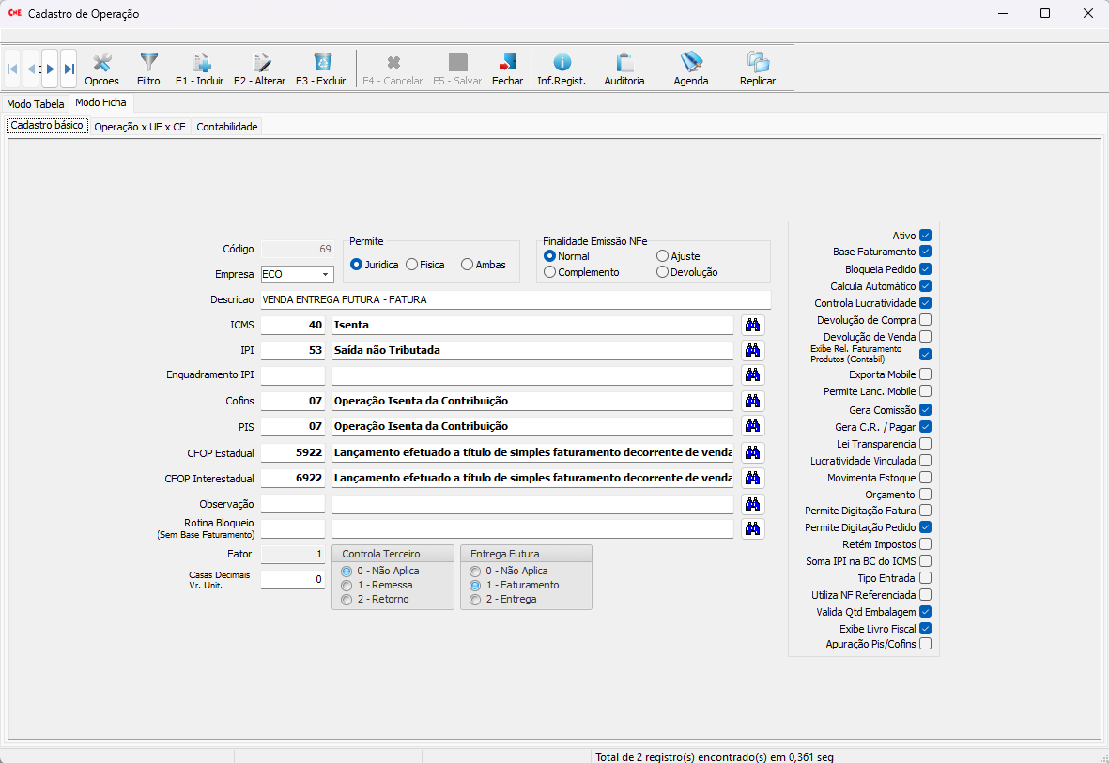Click the Filtro funnel icon

click(x=148, y=69)
